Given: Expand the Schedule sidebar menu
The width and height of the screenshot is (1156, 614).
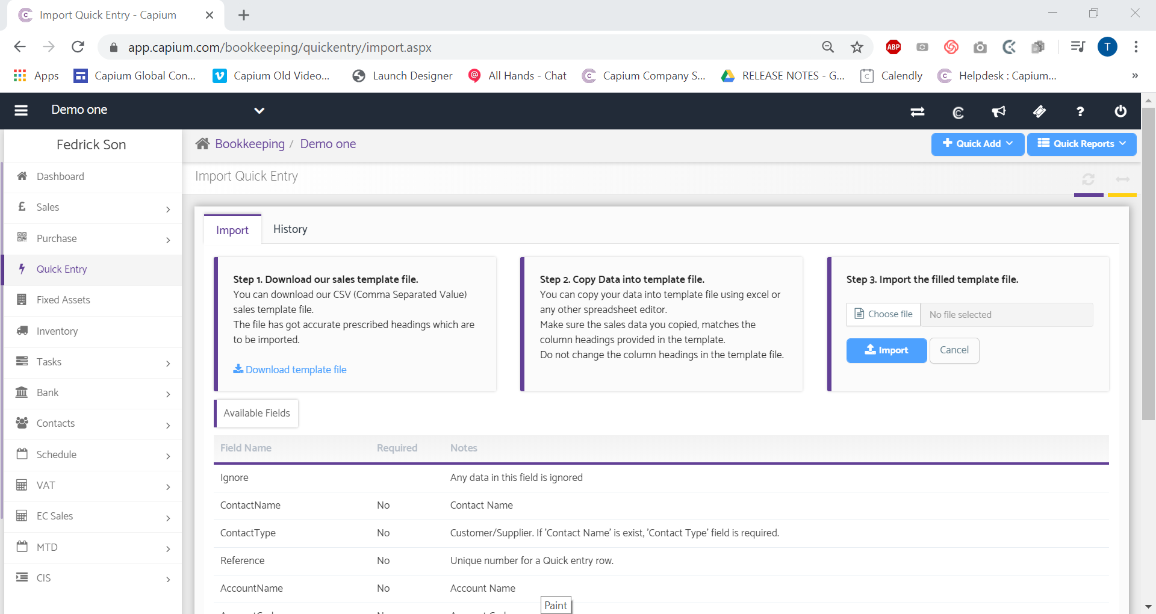Looking at the screenshot, I should tap(93, 455).
